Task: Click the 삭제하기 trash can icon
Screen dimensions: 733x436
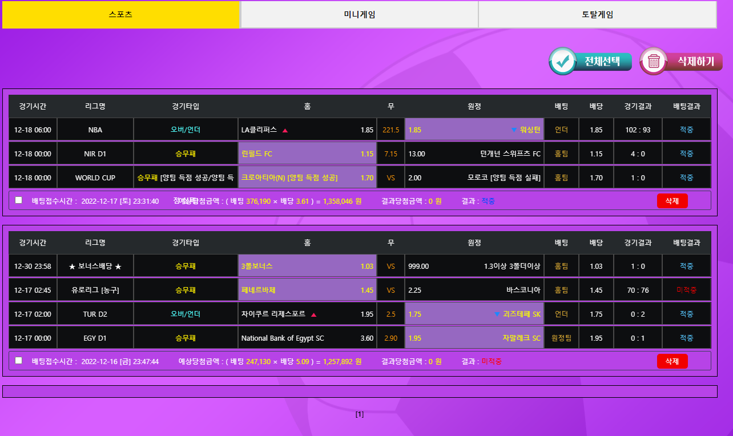Action: [x=654, y=62]
